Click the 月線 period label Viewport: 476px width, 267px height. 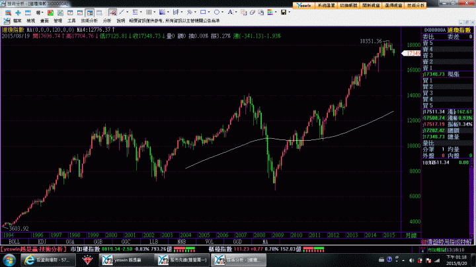click(411, 235)
